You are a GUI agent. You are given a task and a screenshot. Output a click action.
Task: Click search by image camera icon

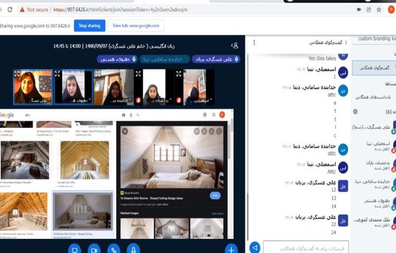[x=124, y=115]
